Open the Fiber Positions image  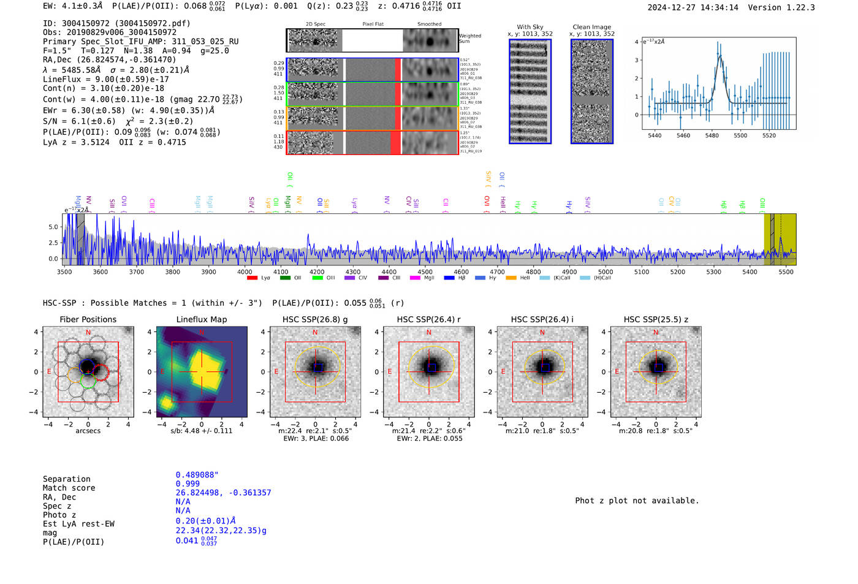[88, 372]
